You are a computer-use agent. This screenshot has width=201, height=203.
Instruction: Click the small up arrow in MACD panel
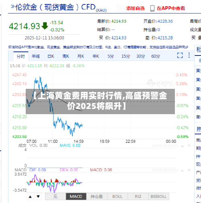pyautogui.click(x=182, y=170)
